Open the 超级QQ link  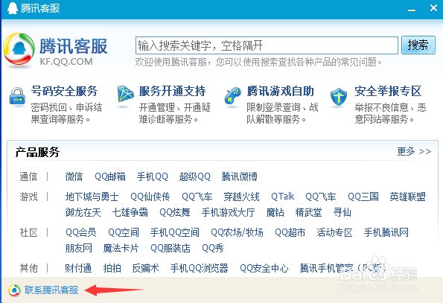[x=195, y=176]
